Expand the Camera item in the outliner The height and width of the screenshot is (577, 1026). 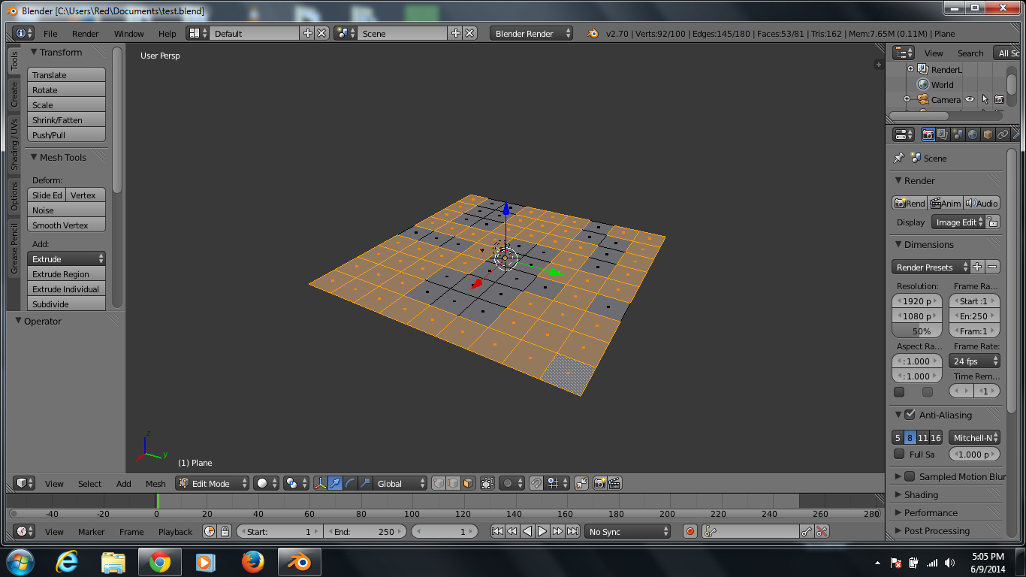pos(907,99)
